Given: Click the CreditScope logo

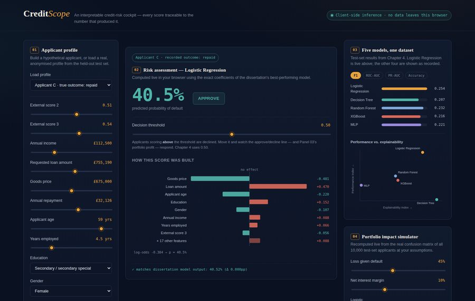Looking at the screenshot, I should (46, 14).
